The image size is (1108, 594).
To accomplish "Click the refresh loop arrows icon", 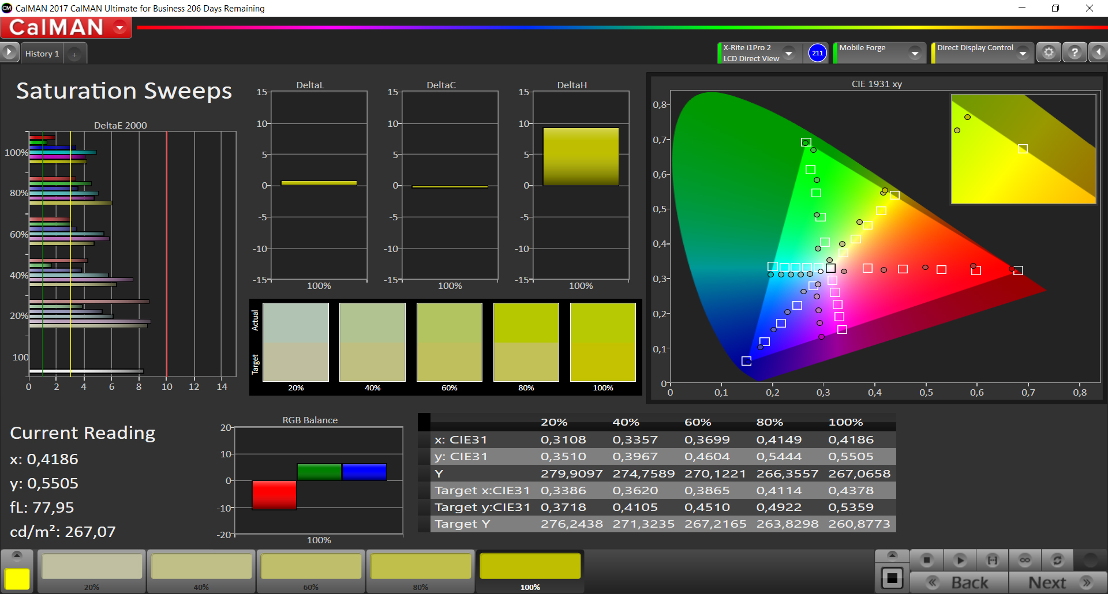I will tap(1057, 560).
